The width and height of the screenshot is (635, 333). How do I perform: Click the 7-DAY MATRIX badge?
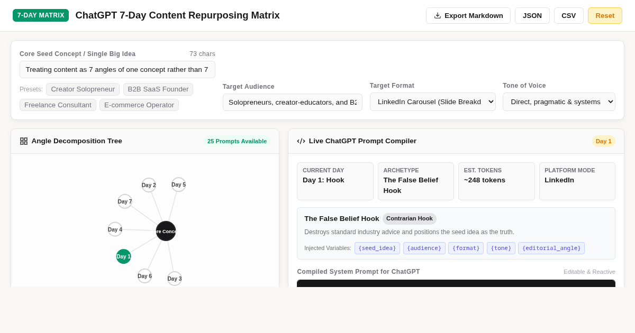point(41,15)
